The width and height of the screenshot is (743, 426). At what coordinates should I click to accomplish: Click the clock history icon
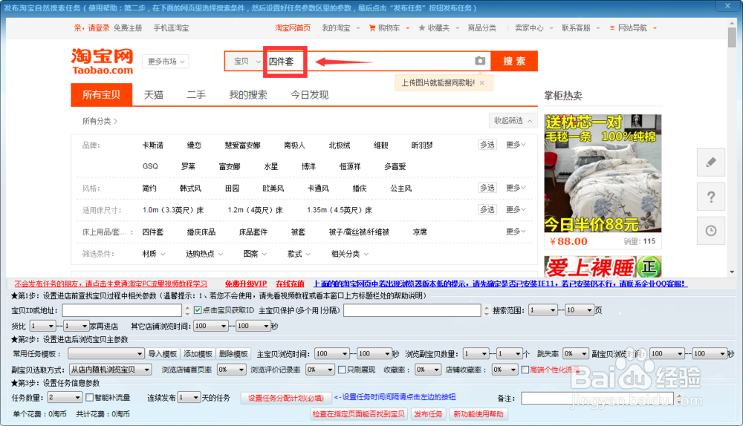(711, 231)
